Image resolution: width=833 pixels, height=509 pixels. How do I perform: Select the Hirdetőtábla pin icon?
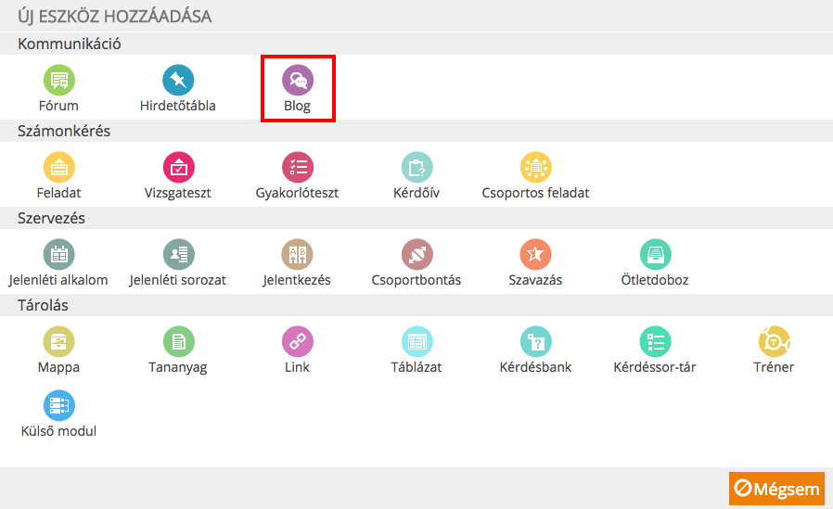coord(178,80)
